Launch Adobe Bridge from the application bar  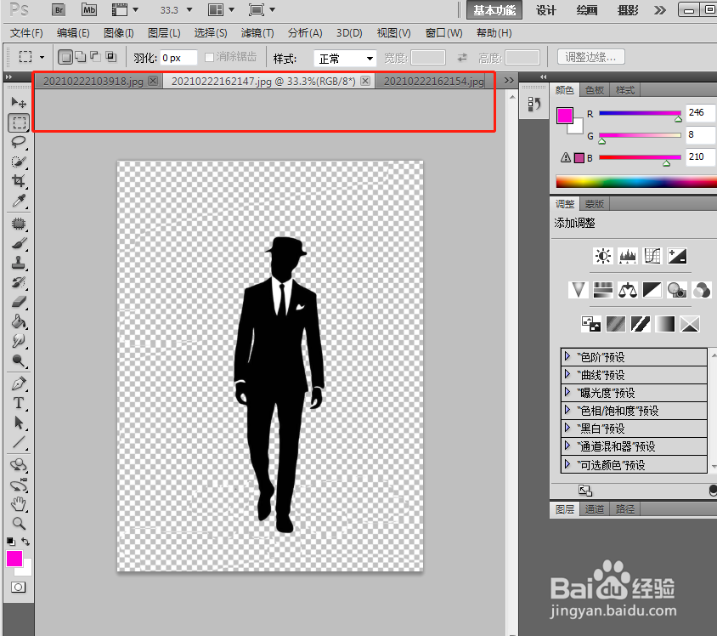[x=59, y=10]
